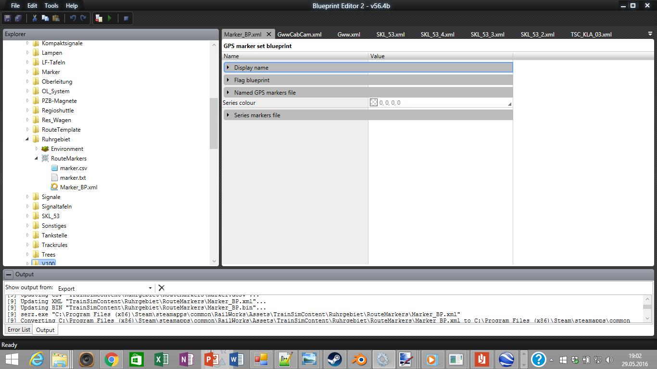Select the Output tab at the bottom

point(45,330)
